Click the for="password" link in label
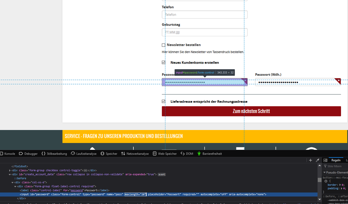 pos(77,190)
